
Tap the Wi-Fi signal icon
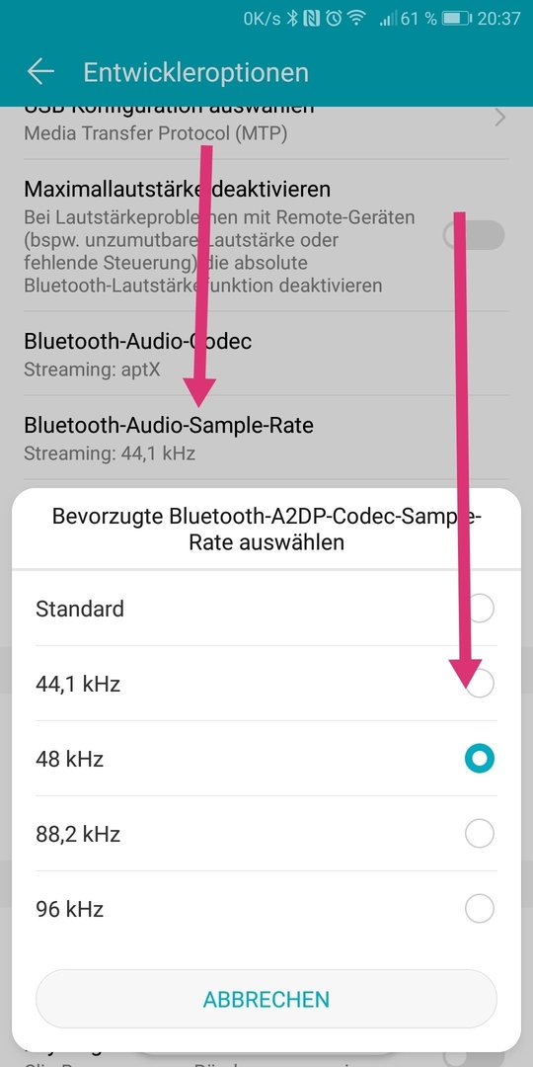(356, 19)
